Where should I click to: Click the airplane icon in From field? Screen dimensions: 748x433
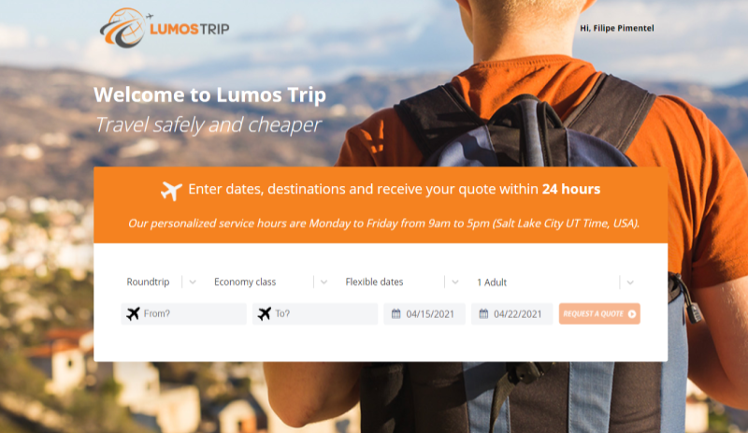tap(133, 313)
